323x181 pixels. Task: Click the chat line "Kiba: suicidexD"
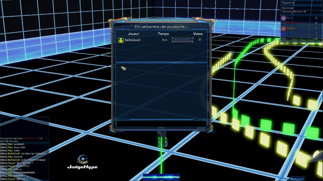[12, 144]
